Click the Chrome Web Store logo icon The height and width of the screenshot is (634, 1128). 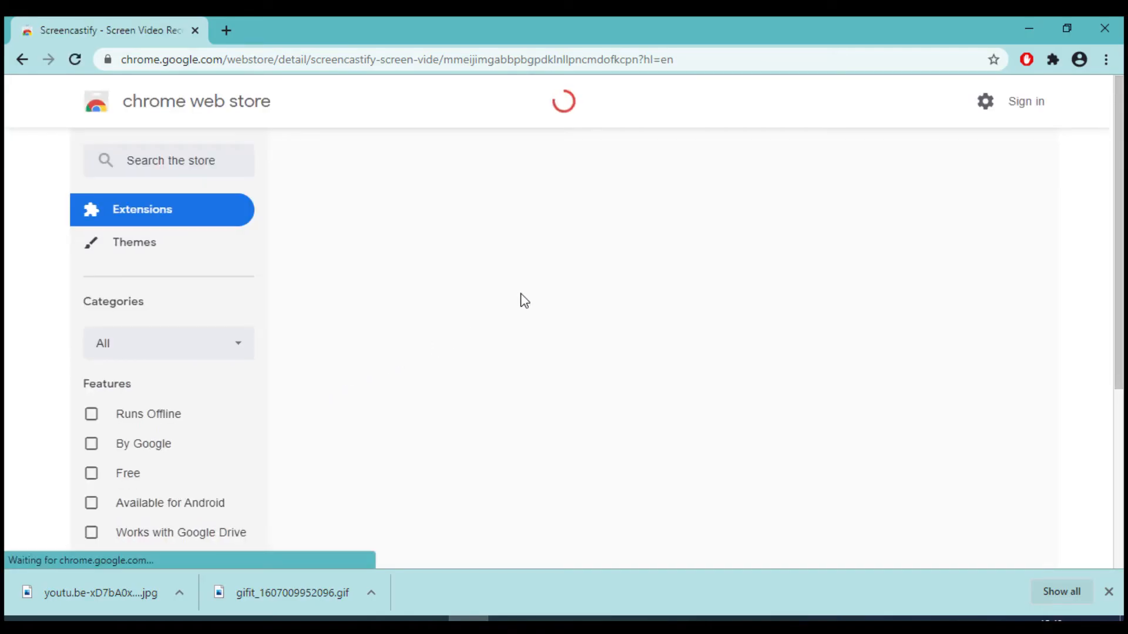pyautogui.click(x=96, y=102)
